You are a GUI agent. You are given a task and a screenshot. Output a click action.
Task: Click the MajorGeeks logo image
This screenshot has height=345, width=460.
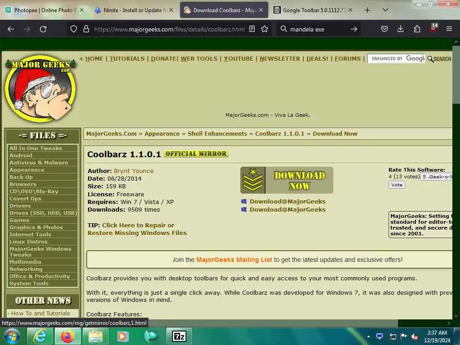point(41,88)
